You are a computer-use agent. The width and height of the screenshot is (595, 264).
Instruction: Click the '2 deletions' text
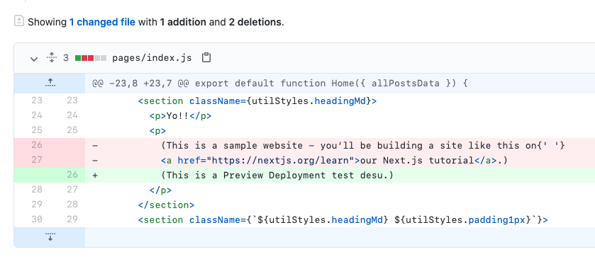pyautogui.click(x=255, y=23)
